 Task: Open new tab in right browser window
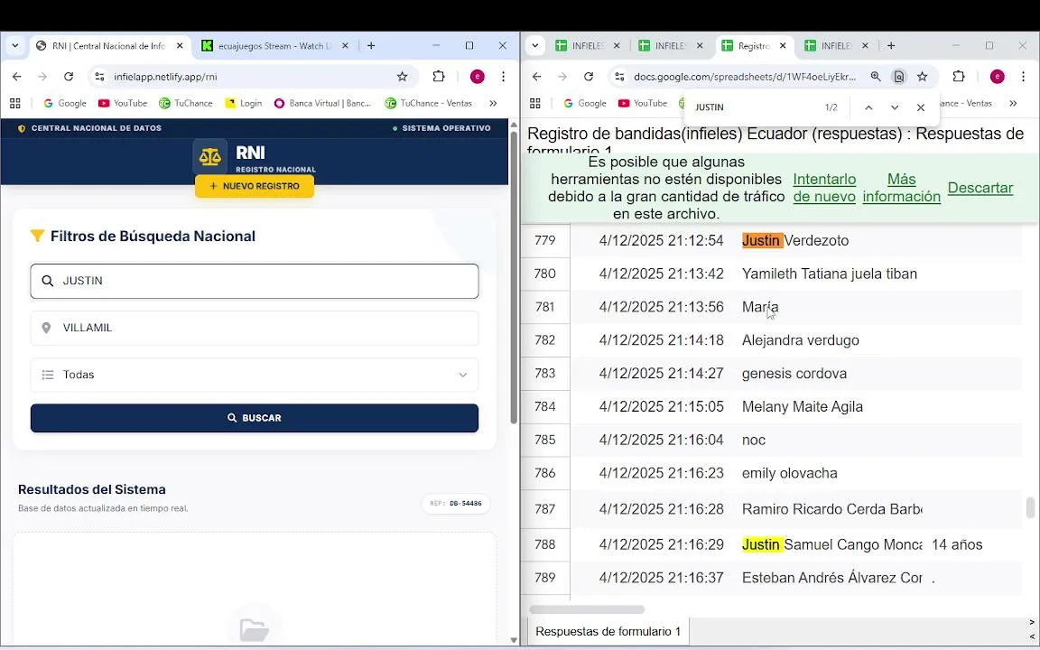tap(891, 46)
